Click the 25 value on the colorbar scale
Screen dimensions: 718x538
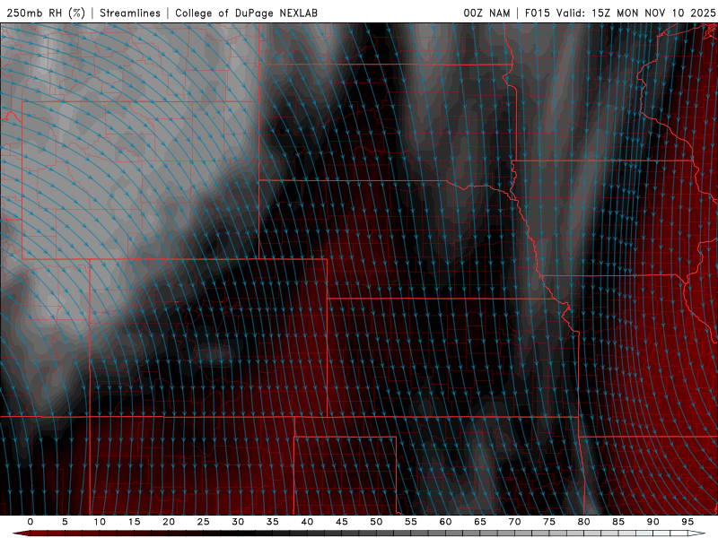coord(204,522)
